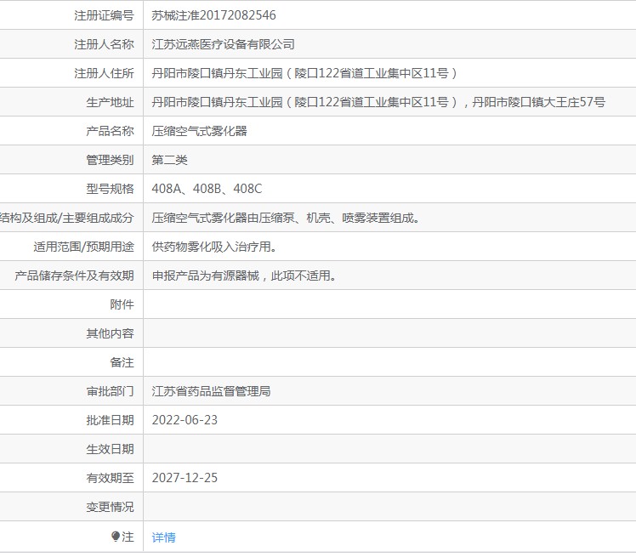The image size is (636, 557).
Task: Click the 备注 label
Action: point(122,362)
